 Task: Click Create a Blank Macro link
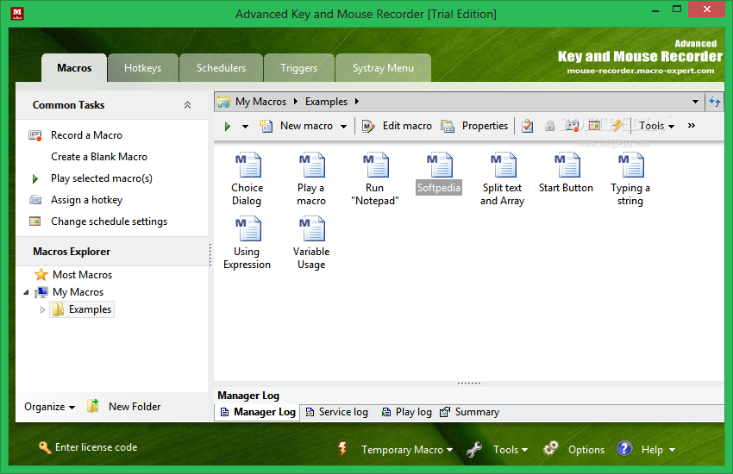click(x=99, y=157)
